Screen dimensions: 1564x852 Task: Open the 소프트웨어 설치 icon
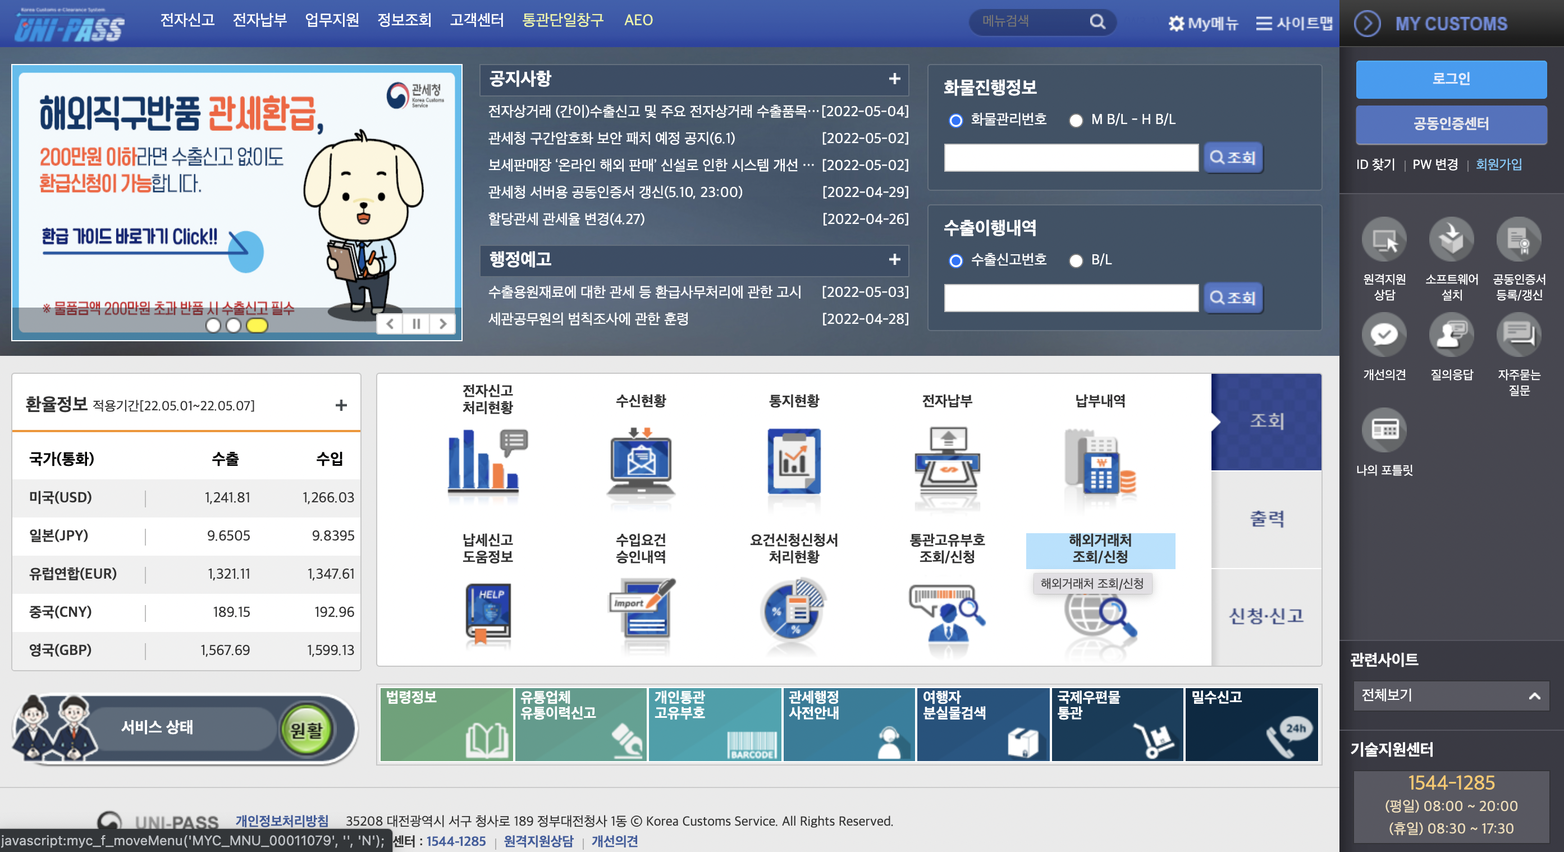point(1451,240)
